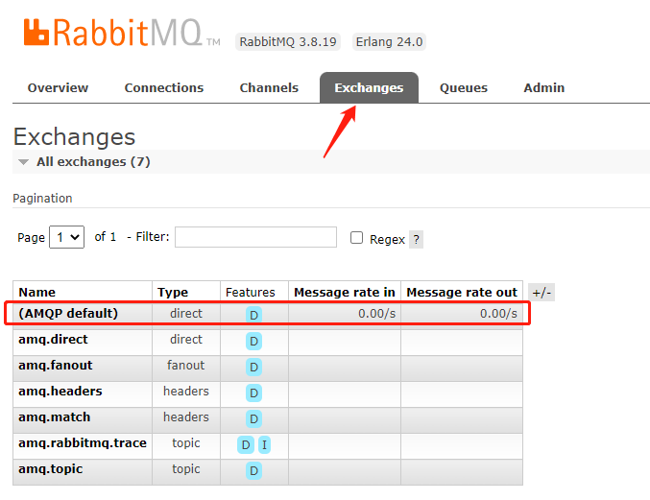This screenshot has height=500, width=650.
Task: Click the D badge in amq.topic row
Action: 253,470
